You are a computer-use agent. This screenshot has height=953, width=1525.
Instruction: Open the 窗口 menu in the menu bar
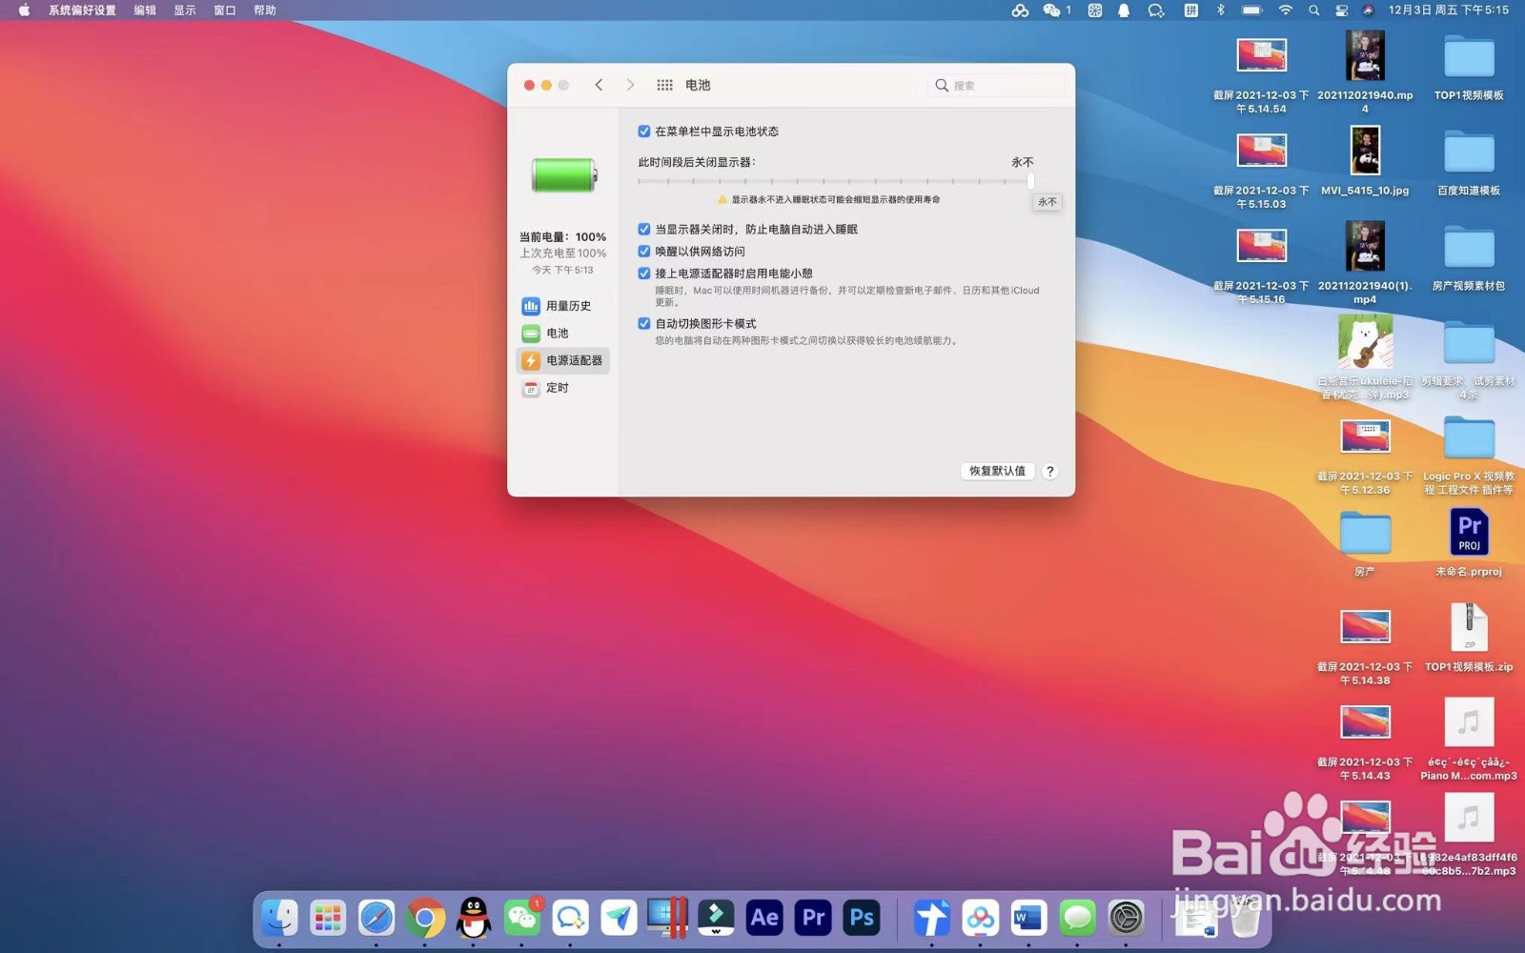223,10
